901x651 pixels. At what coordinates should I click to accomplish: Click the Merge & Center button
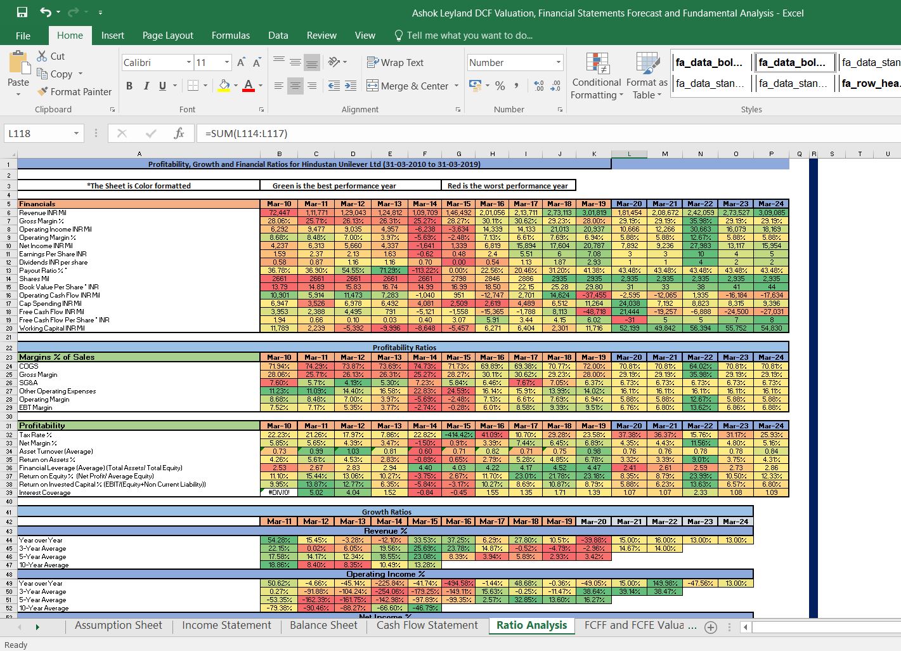point(408,86)
